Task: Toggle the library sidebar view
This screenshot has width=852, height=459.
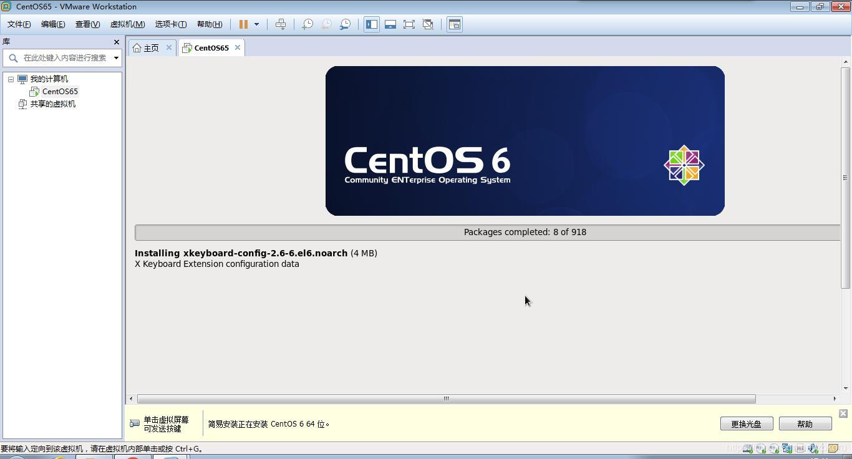Action: 372,24
